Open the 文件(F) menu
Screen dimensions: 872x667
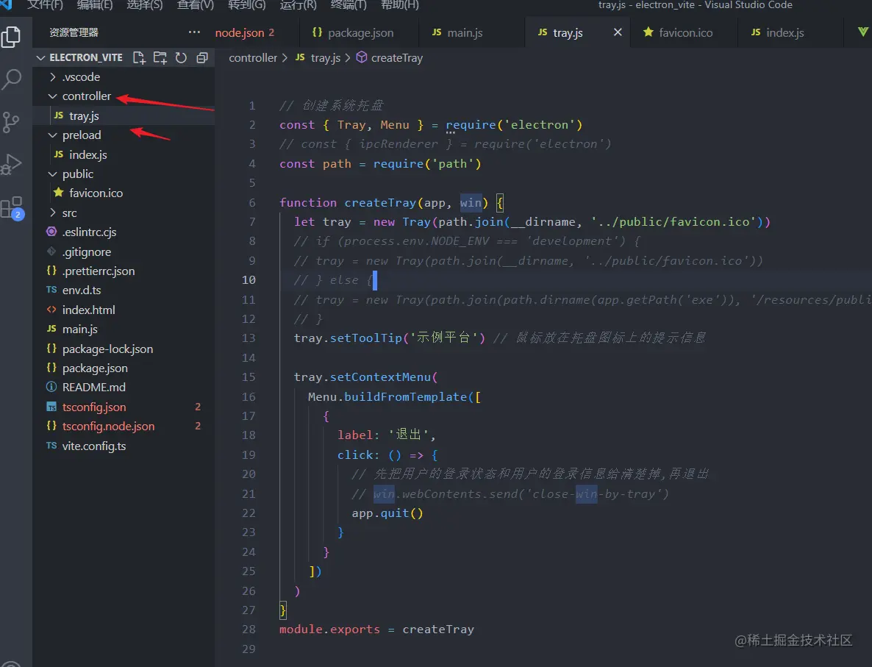tap(45, 5)
